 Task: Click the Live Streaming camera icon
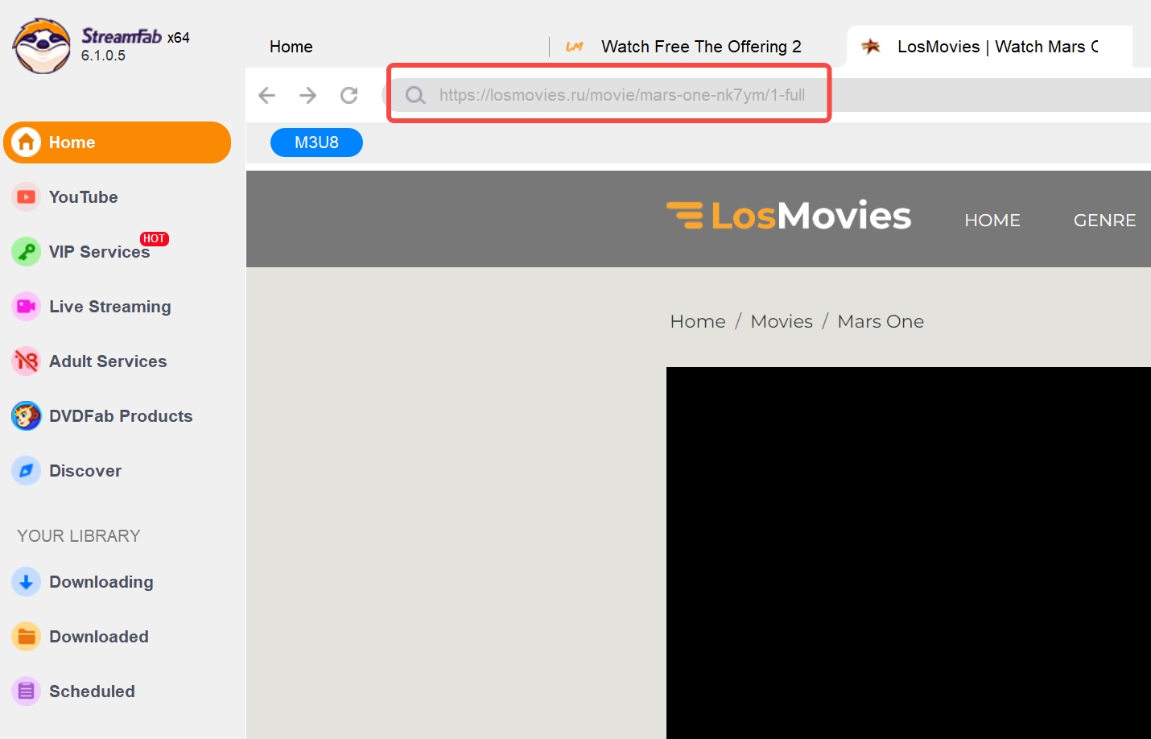tap(26, 307)
